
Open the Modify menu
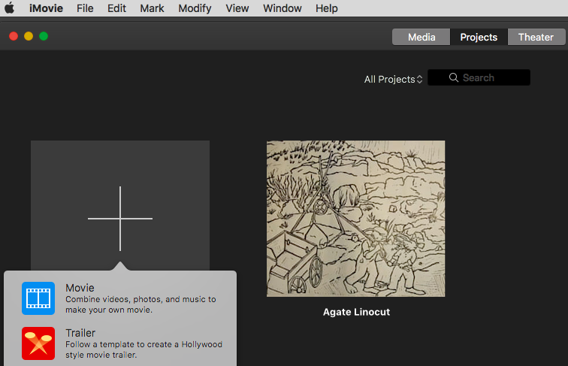[195, 8]
